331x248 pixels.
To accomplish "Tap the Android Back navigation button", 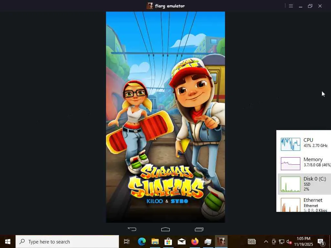I will 132,229.
